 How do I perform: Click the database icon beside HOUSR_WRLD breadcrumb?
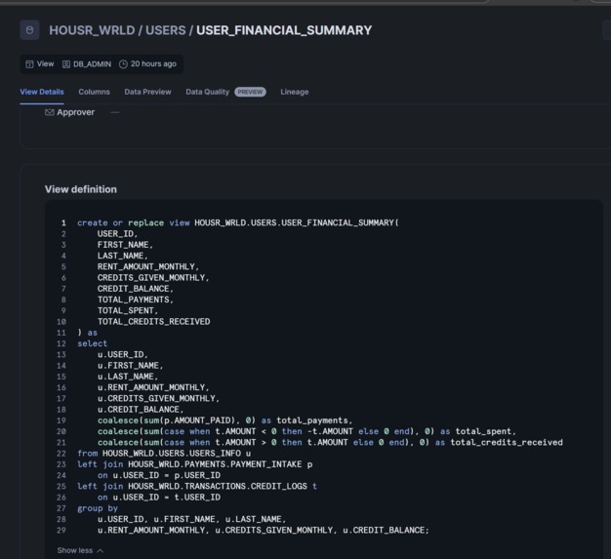coord(29,30)
